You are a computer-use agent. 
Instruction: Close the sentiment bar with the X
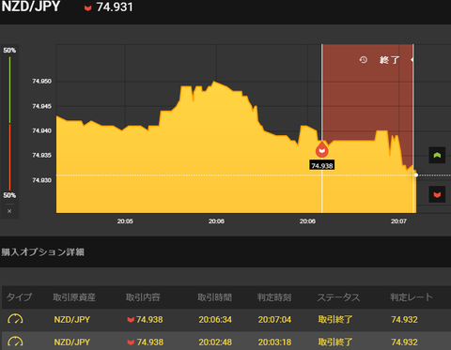tap(9, 211)
